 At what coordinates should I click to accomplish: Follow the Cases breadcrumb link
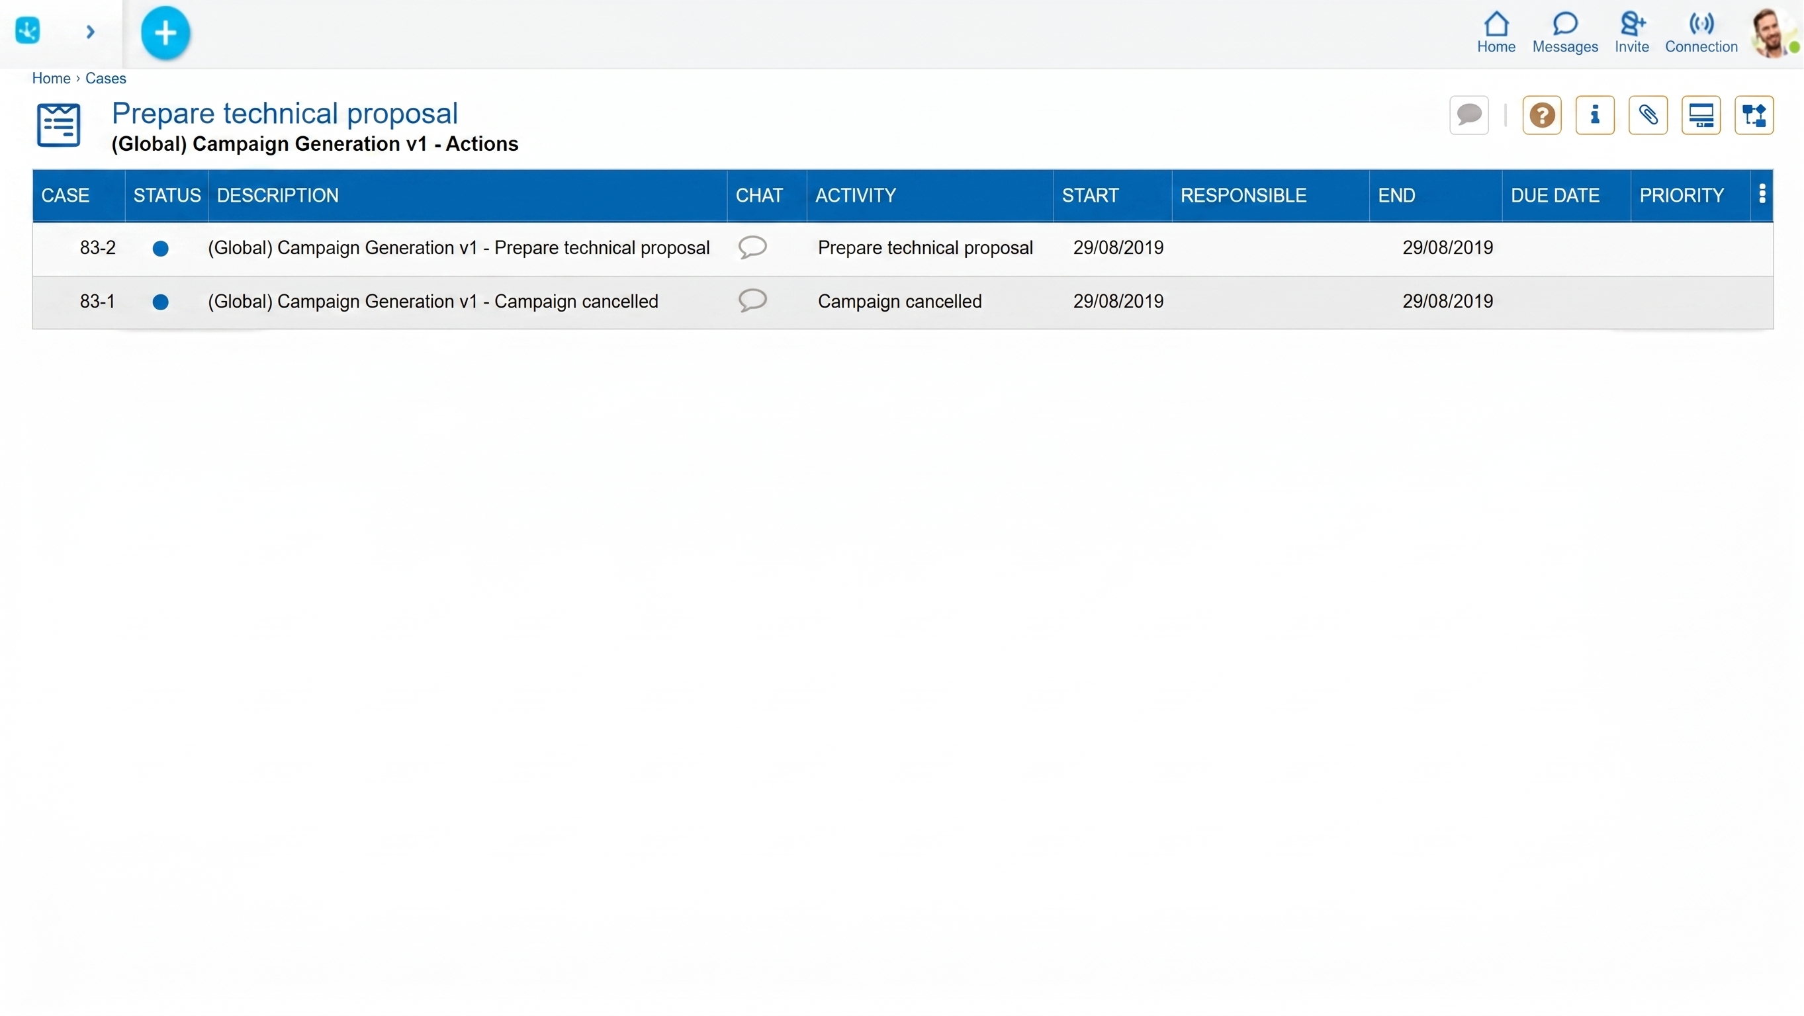point(106,79)
